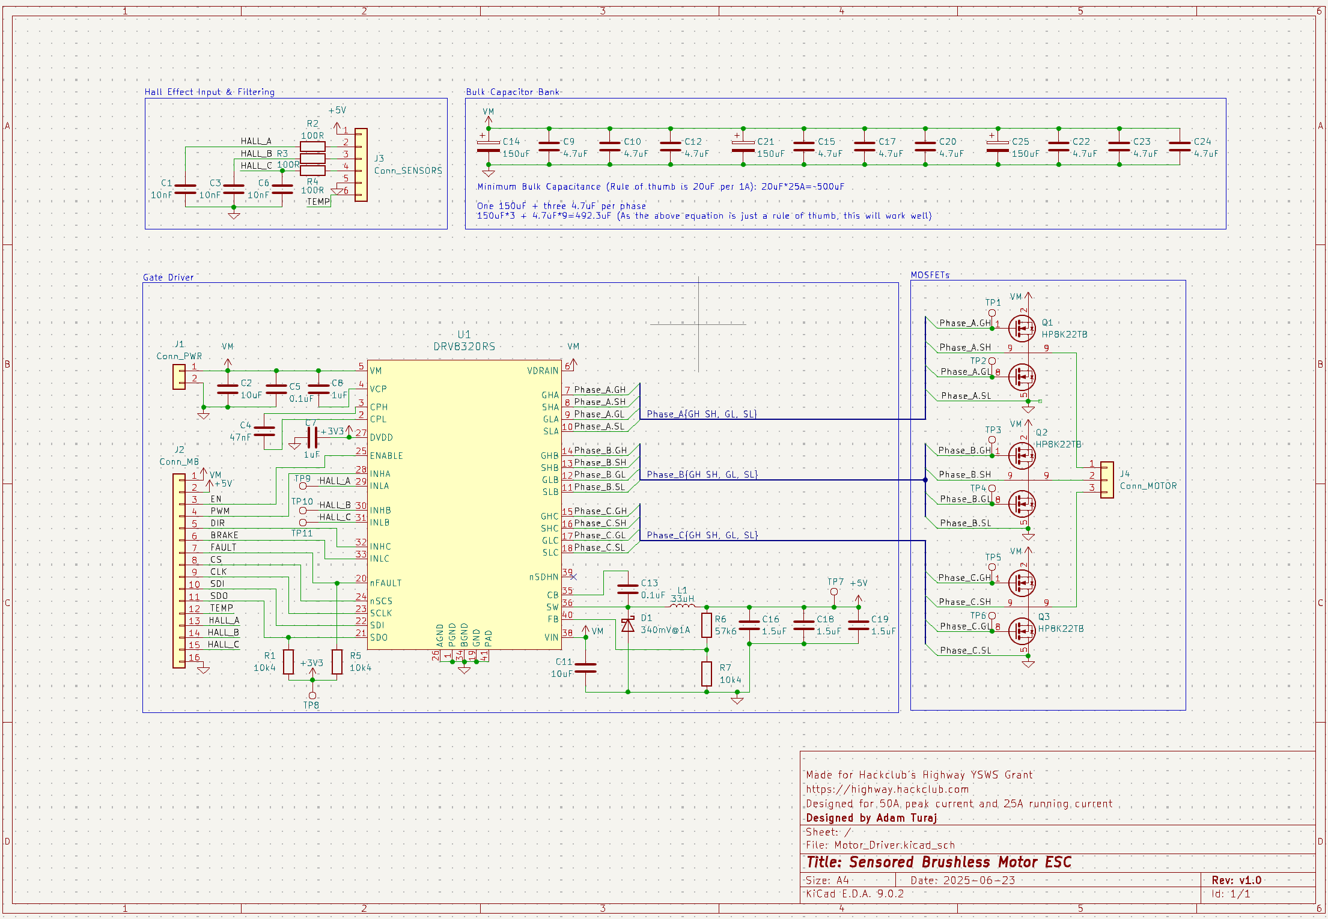This screenshot has height=919, width=1328.
Task: Select the L1 33uH inductor symbol
Action: [682, 606]
